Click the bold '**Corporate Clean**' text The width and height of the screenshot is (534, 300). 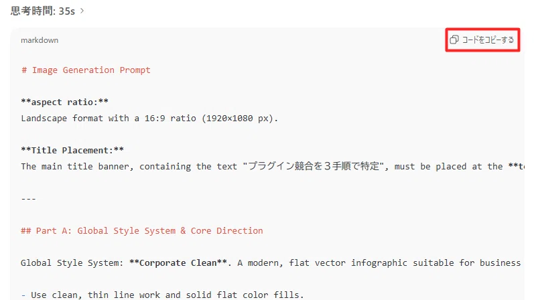point(178,263)
